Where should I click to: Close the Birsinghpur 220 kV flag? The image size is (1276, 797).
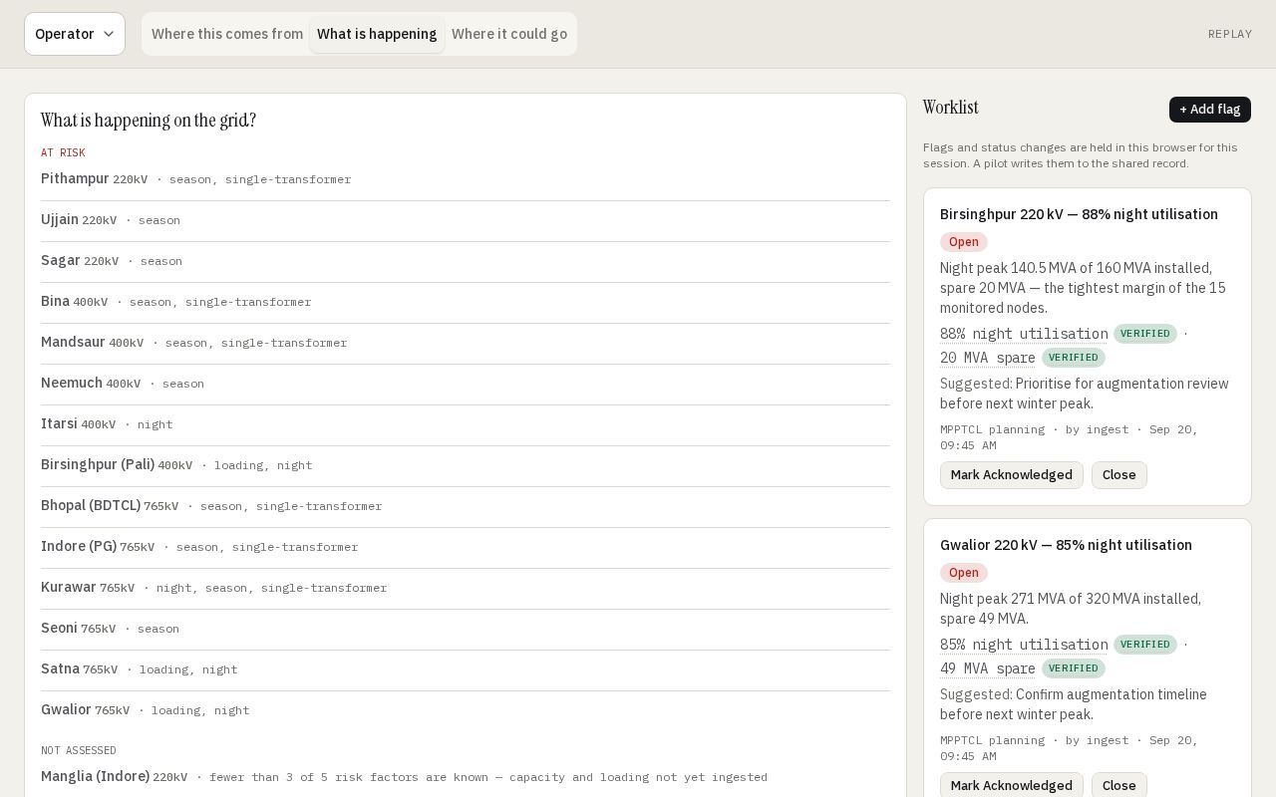point(1119,475)
